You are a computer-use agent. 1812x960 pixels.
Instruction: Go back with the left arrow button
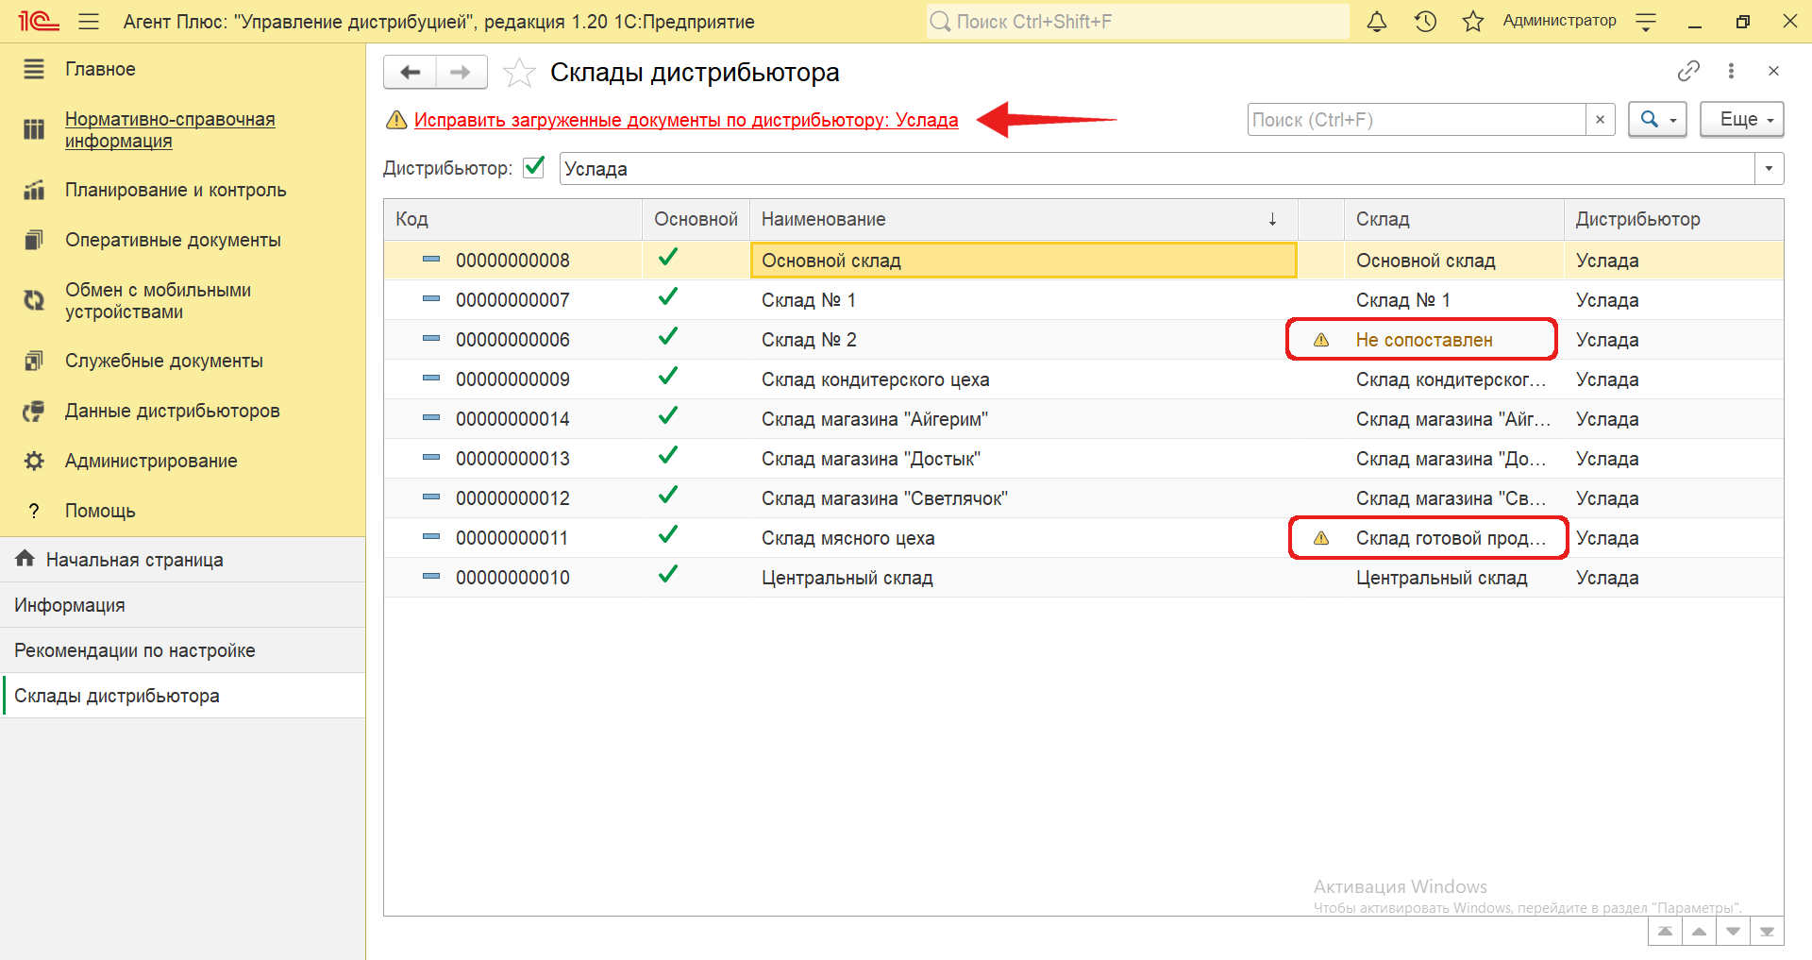(x=411, y=72)
